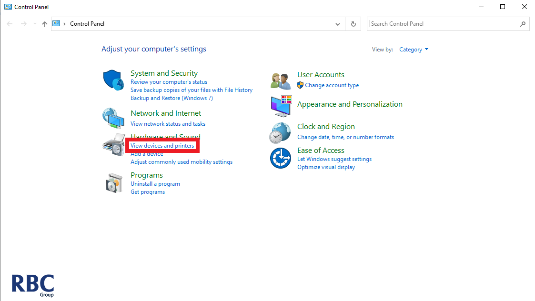Click the User Accounts people icon

[281, 81]
